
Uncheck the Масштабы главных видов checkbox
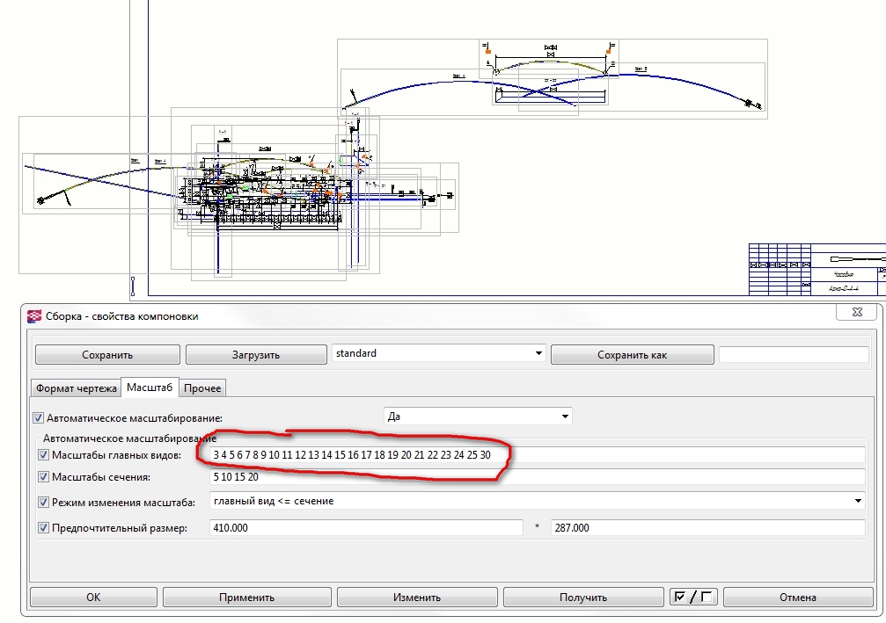(44, 455)
